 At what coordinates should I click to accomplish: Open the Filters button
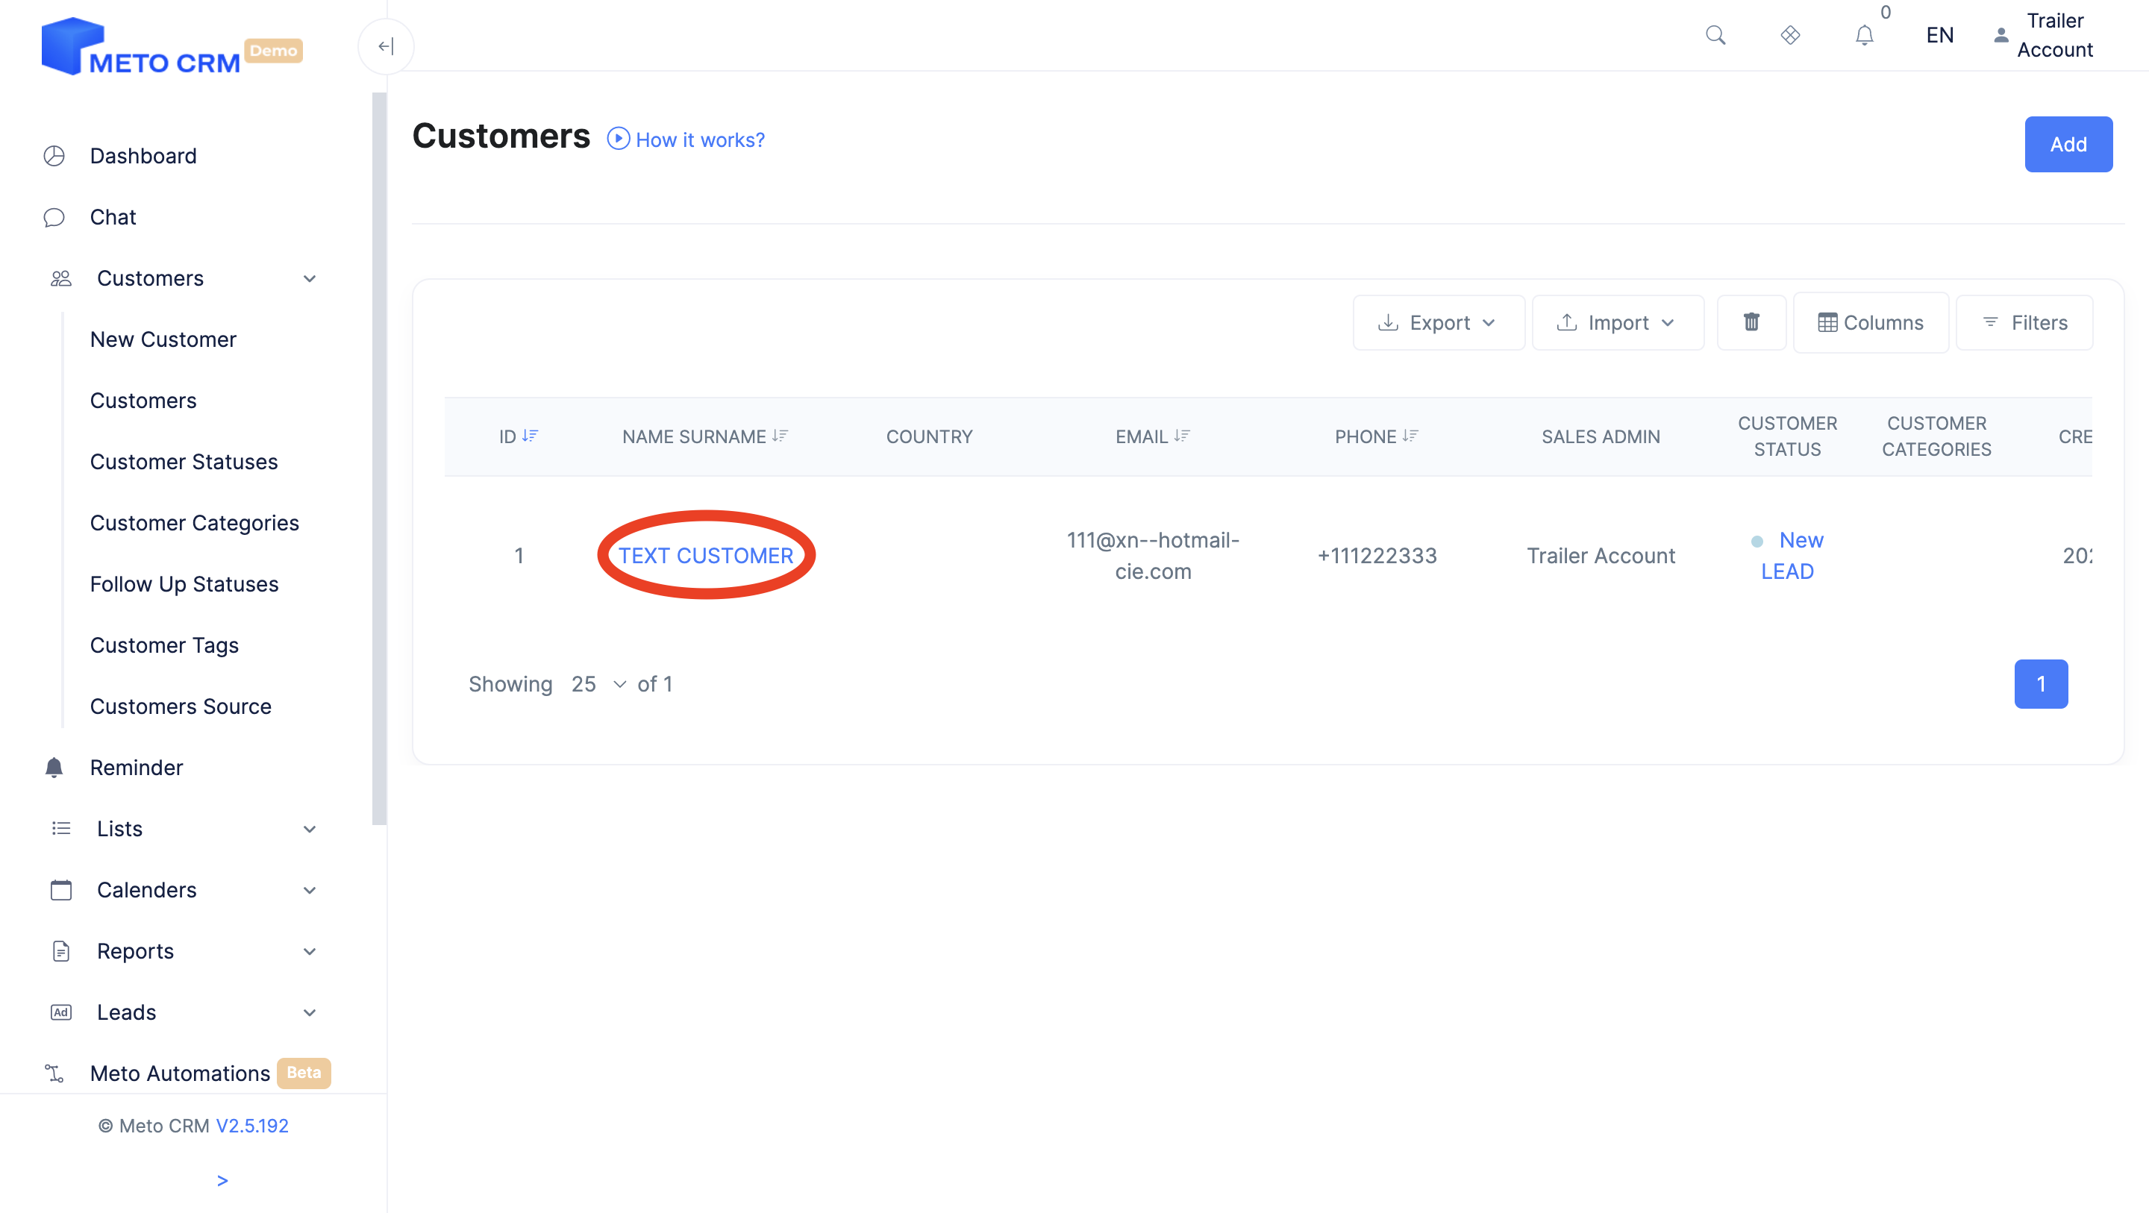[x=2024, y=322]
